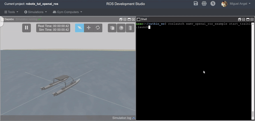255x121 pixels.
Task: Activate the translate mode tool
Action: tap(89, 28)
